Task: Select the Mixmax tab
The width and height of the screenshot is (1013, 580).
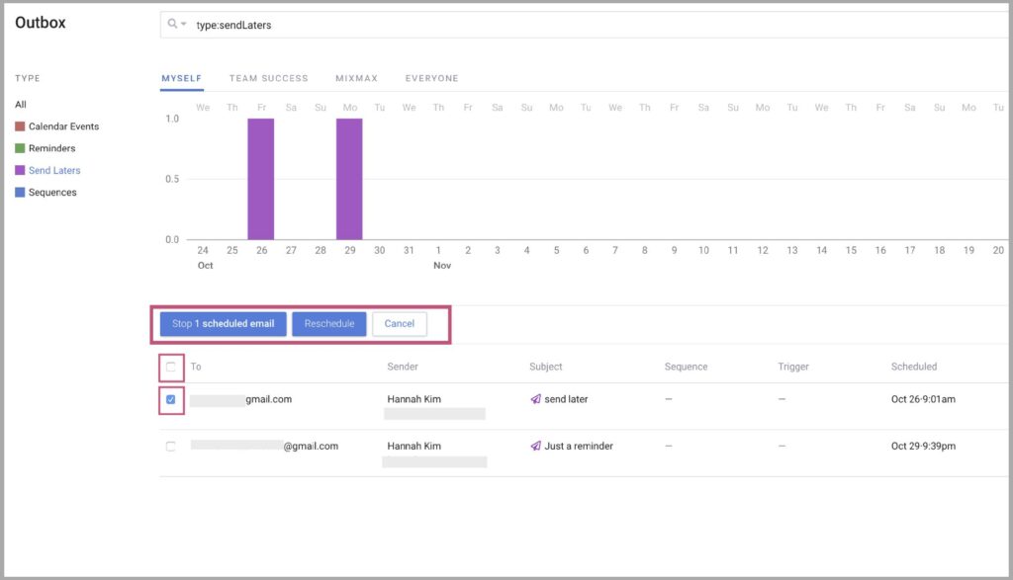Action: (x=356, y=78)
